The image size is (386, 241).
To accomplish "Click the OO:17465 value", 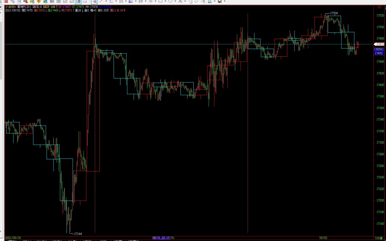I will point(64,7).
